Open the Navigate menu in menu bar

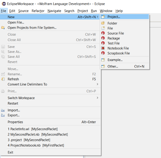tap(54, 11)
